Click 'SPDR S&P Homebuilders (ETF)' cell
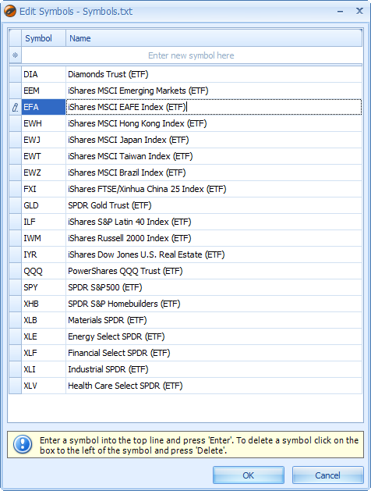Image resolution: width=371 pixels, height=491 pixels. pos(214,304)
